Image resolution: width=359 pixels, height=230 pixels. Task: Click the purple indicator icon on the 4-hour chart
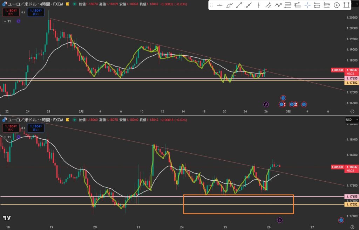click(18, 21)
